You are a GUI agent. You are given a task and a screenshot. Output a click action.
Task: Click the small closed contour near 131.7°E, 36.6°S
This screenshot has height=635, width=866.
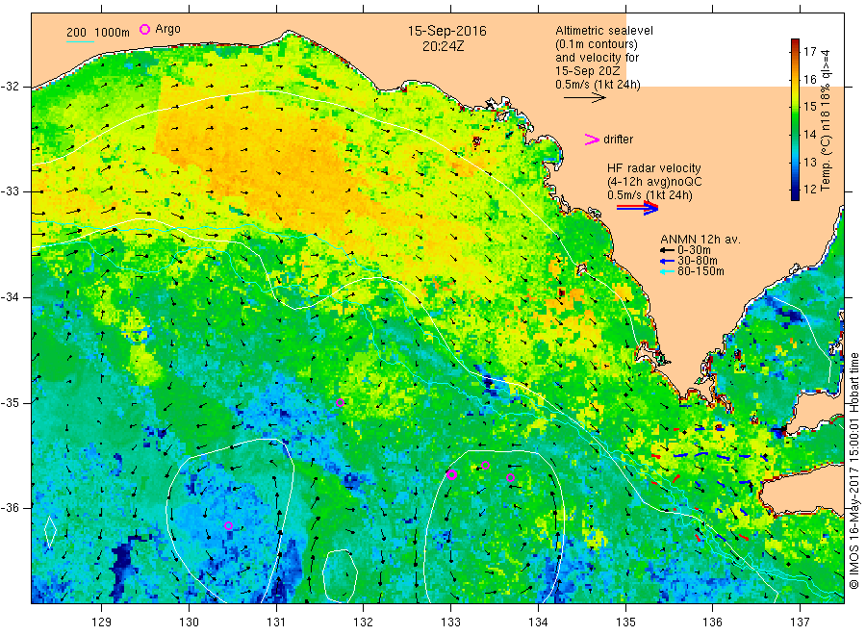341,576
